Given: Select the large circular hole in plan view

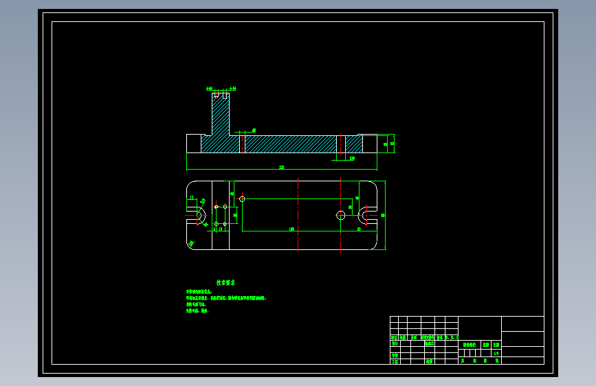Looking at the screenshot, I should (x=340, y=216).
